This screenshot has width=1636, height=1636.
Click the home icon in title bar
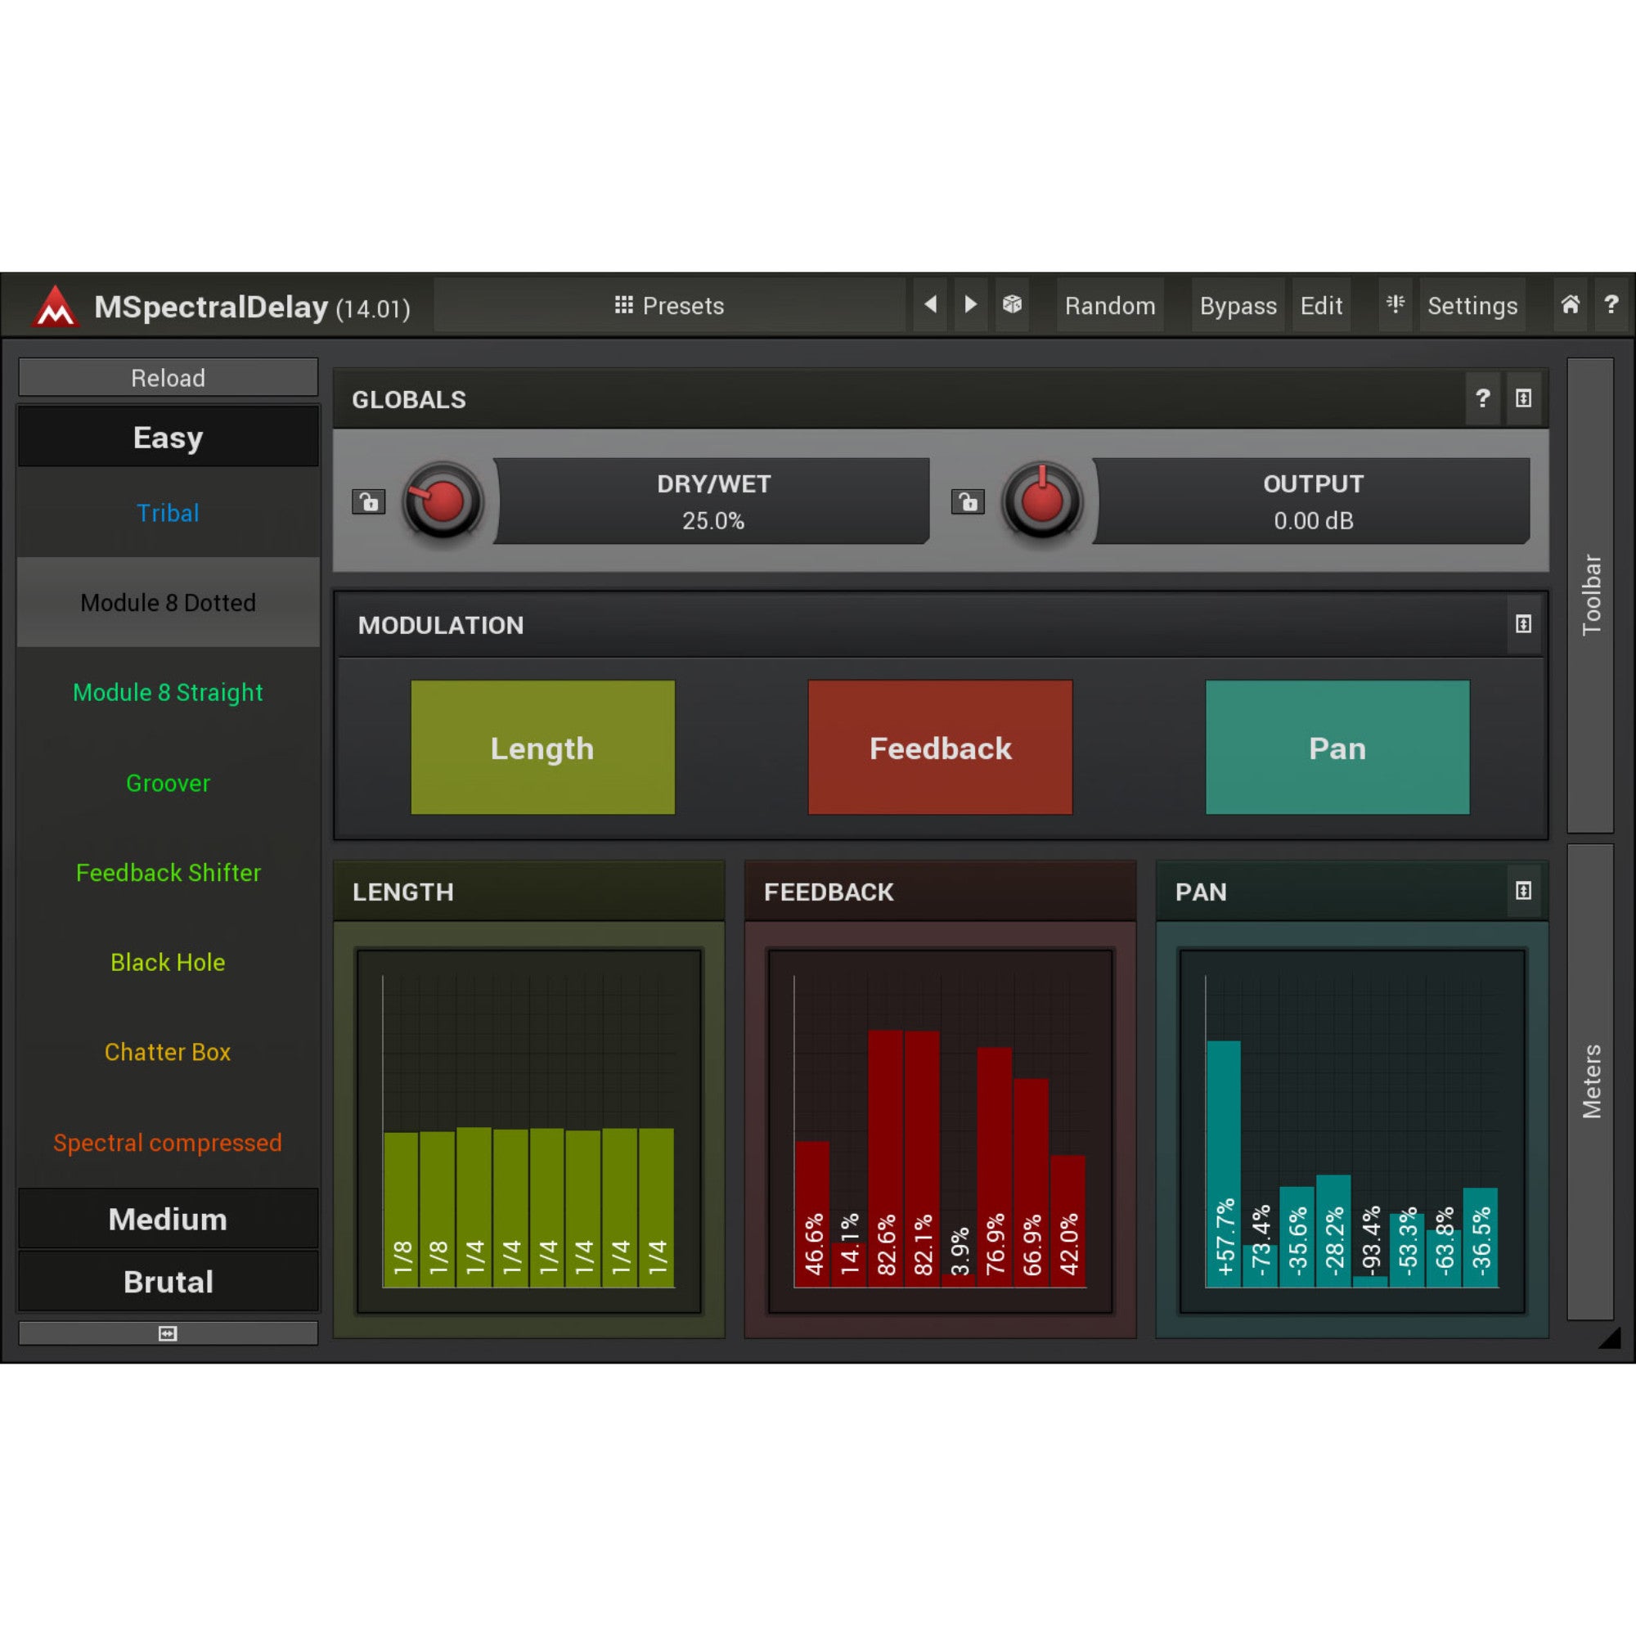pyautogui.click(x=1570, y=304)
